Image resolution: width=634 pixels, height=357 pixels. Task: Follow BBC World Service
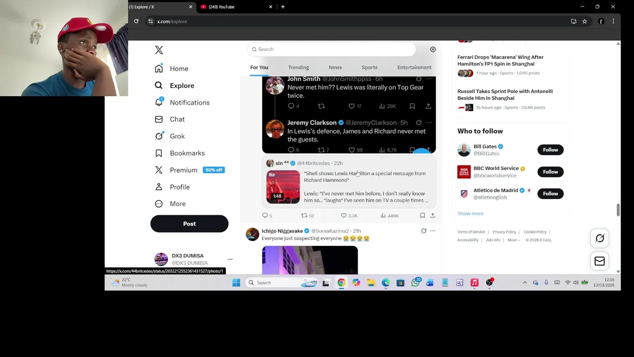pos(550,172)
